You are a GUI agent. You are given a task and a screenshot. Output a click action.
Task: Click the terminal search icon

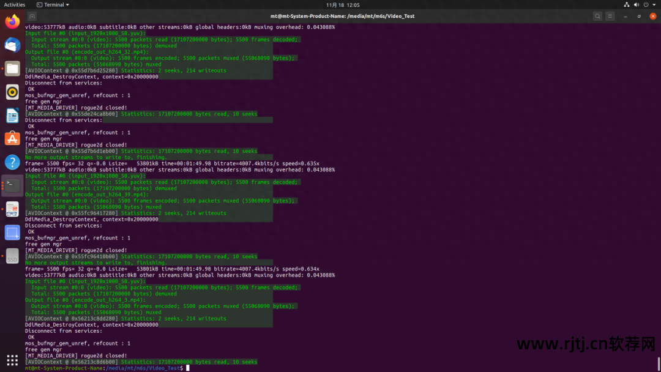coord(597,17)
